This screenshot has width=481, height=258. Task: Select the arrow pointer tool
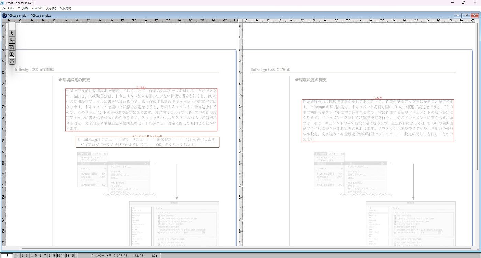tap(12, 33)
